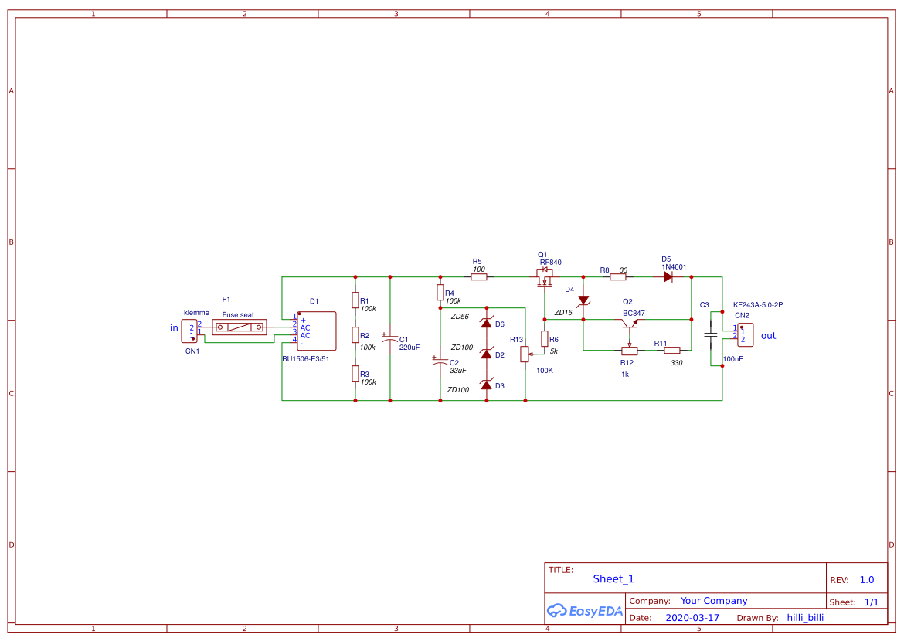
Task: Click the hilli_billi drawn-by text
Action: click(805, 618)
